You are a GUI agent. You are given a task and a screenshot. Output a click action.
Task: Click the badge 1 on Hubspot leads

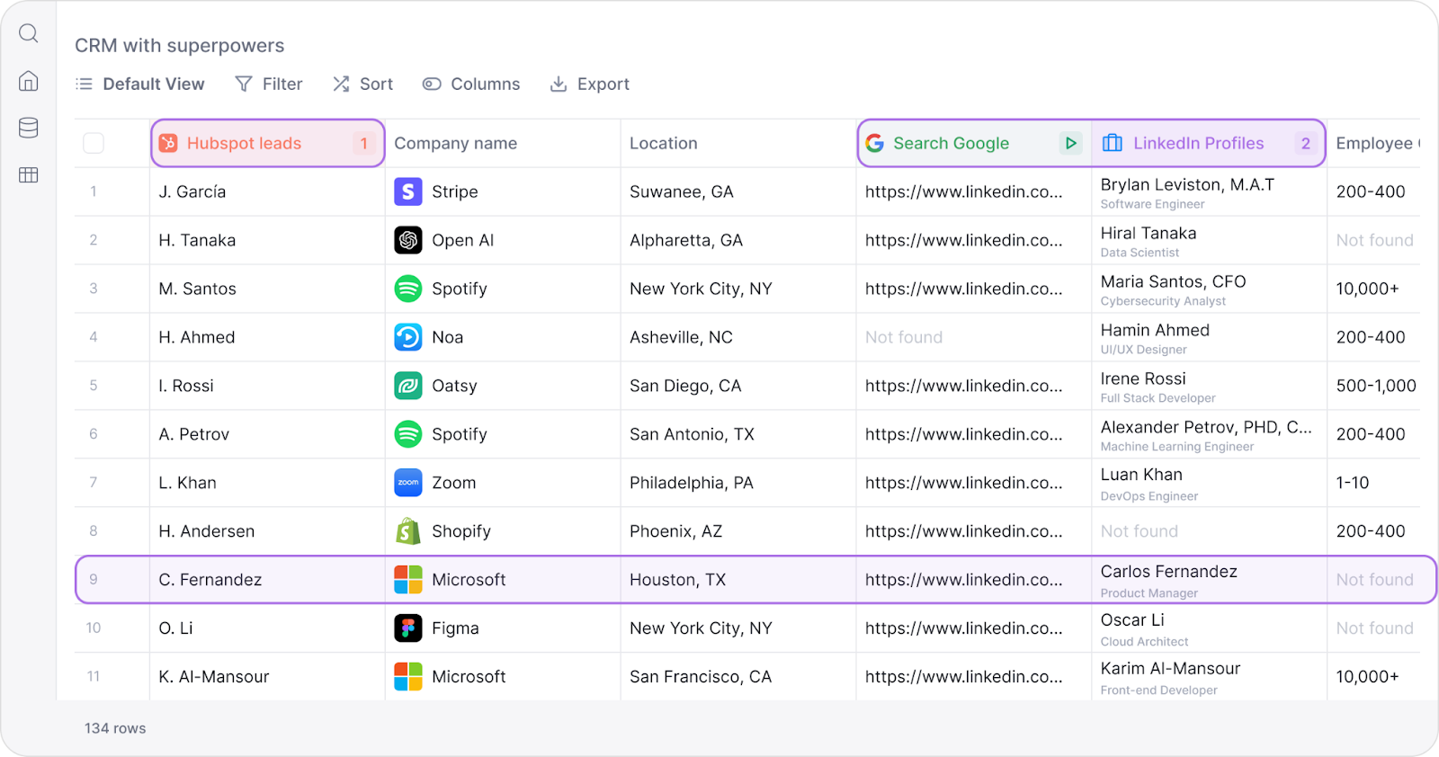coord(364,143)
